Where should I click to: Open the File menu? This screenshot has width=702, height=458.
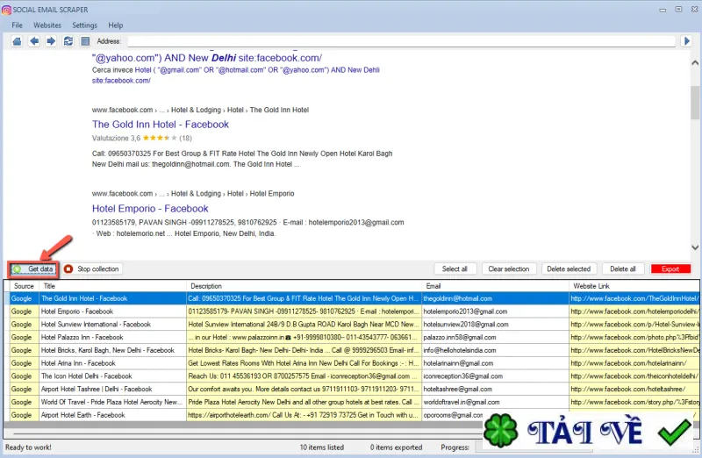click(x=17, y=25)
